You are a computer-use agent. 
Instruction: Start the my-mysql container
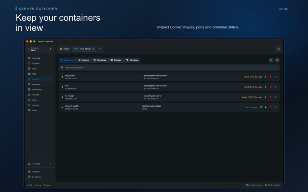coord(266,97)
